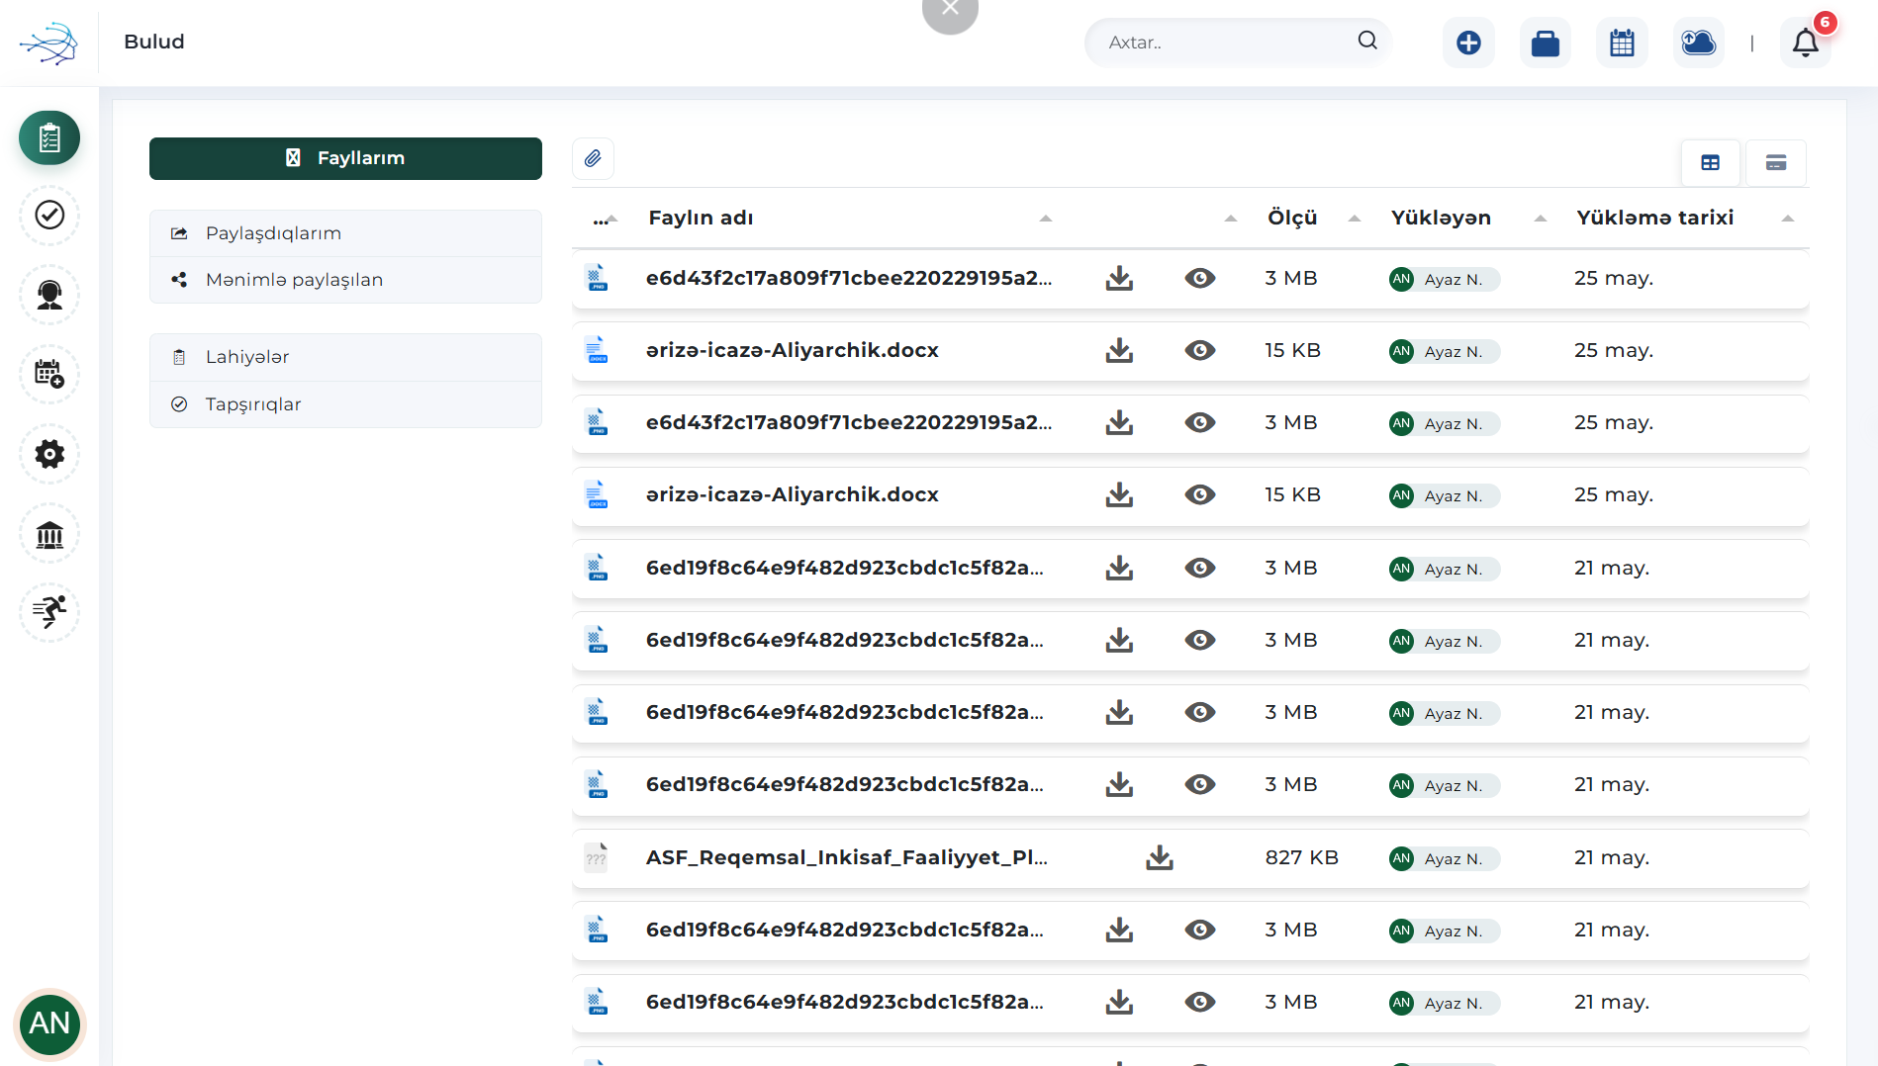Image resolution: width=1878 pixels, height=1066 pixels.
Task: Click the Yükləyən column header
Action: pos(1441,218)
